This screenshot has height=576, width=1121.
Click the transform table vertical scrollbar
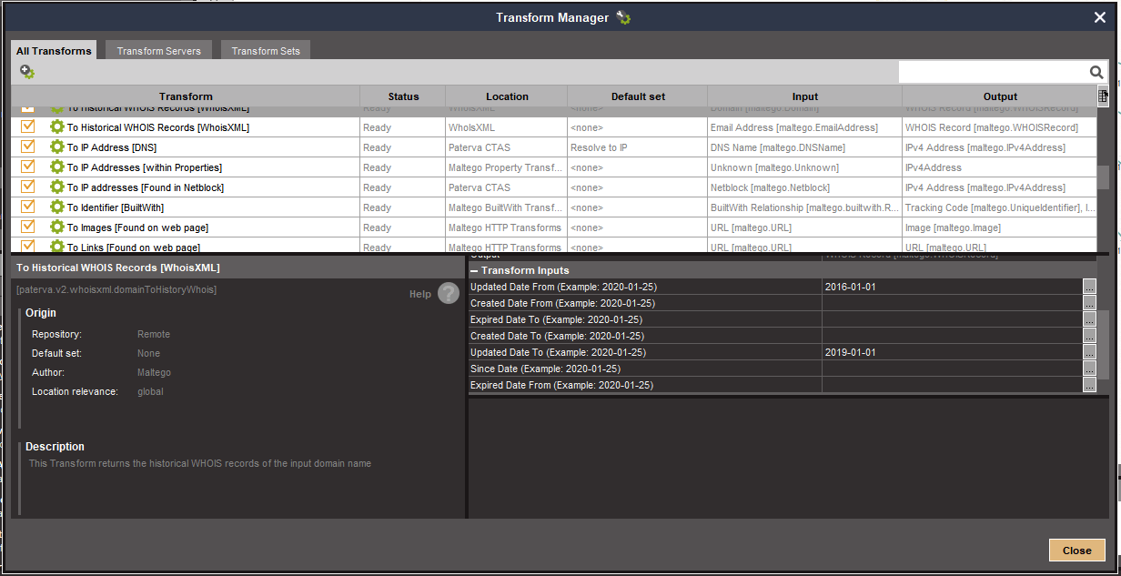pos(1103,176)
